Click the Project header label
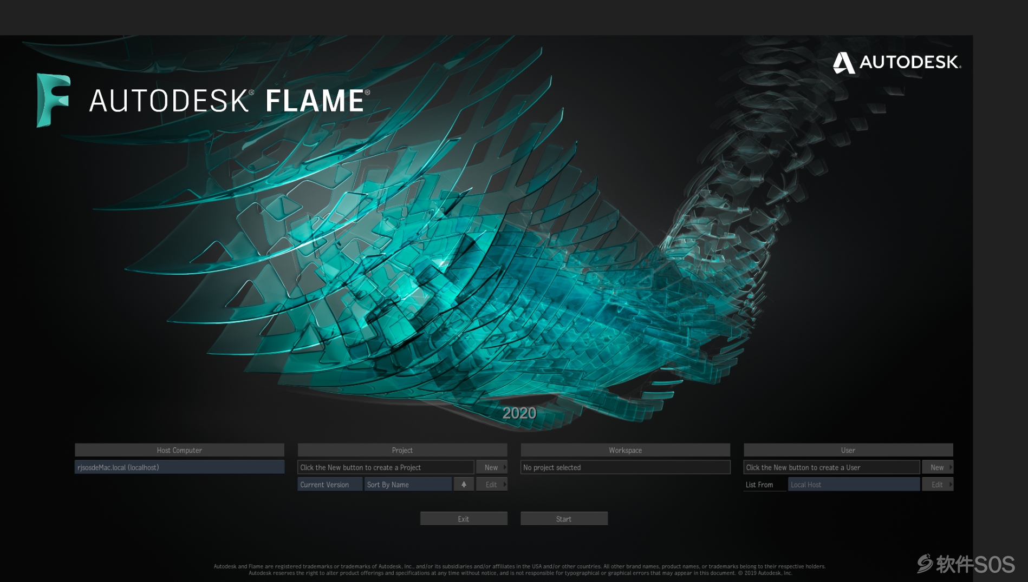 coord(402,450)
